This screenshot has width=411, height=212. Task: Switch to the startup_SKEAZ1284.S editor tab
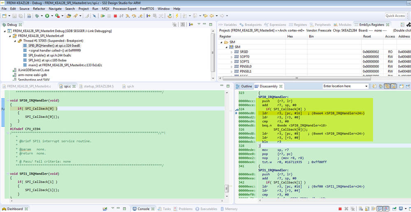coord(98,86)
